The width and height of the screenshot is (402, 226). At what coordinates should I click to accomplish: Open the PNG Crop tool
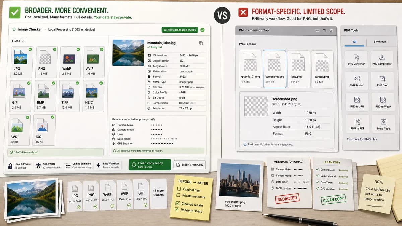[382, 81]
